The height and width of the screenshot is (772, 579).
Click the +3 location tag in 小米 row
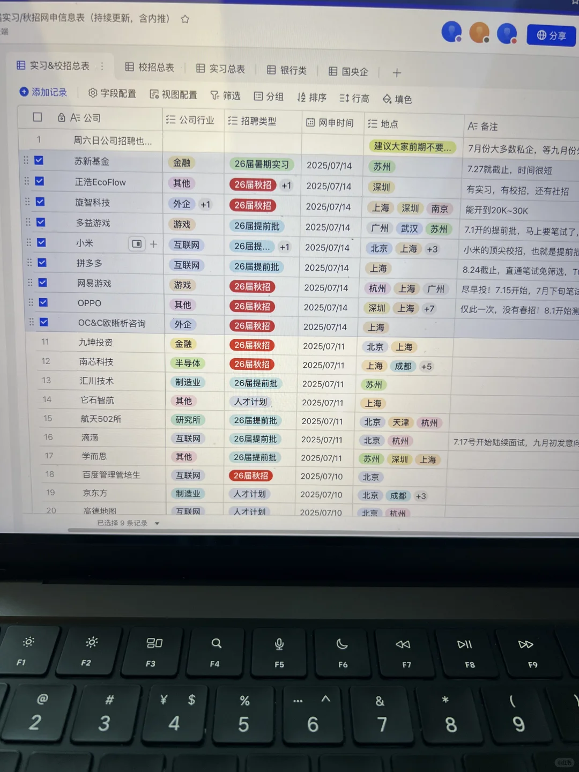(432, 249)
